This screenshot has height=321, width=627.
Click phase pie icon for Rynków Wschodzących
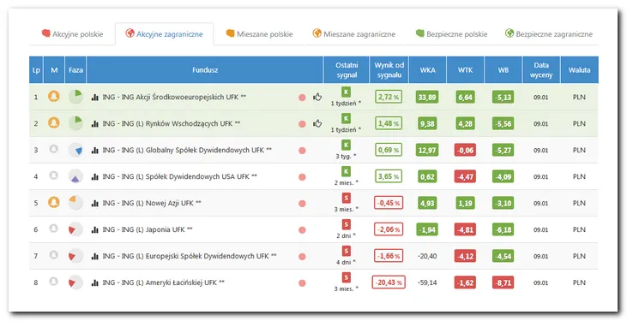pos(75,123)
